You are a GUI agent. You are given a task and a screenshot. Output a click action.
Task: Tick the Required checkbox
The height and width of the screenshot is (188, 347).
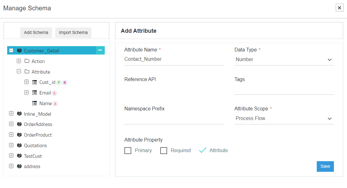tap(164, 151)
